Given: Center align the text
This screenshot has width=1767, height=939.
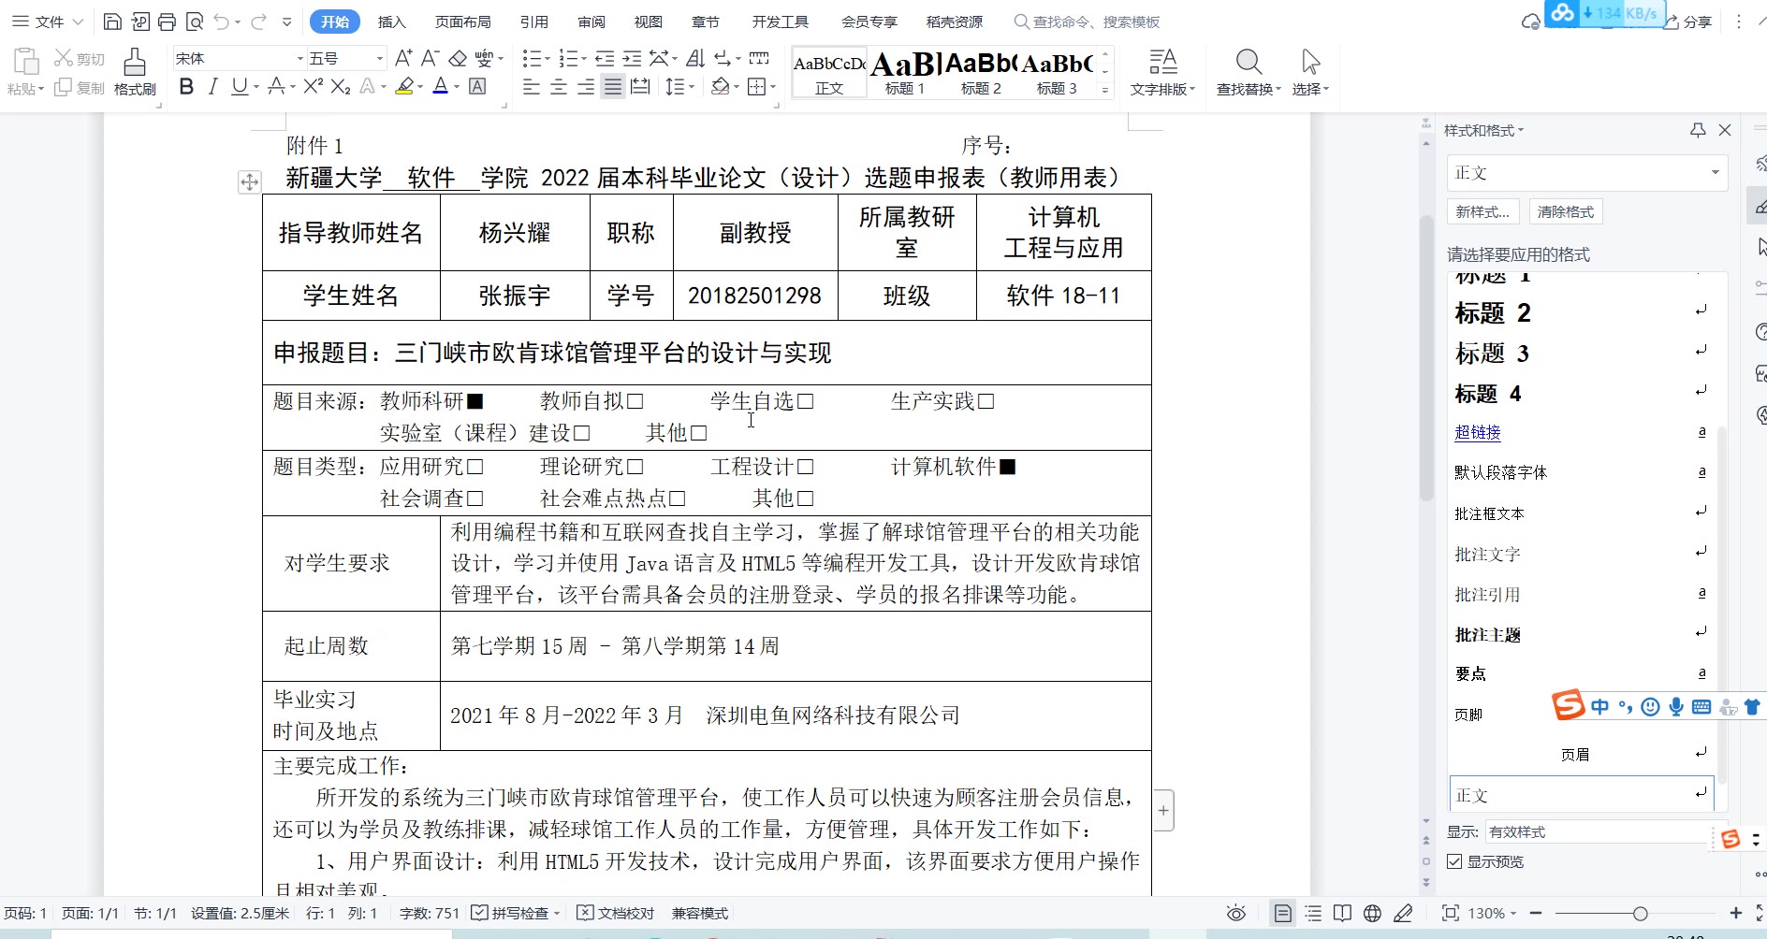Looking at the screenshot, I should (x=559, y=87).
